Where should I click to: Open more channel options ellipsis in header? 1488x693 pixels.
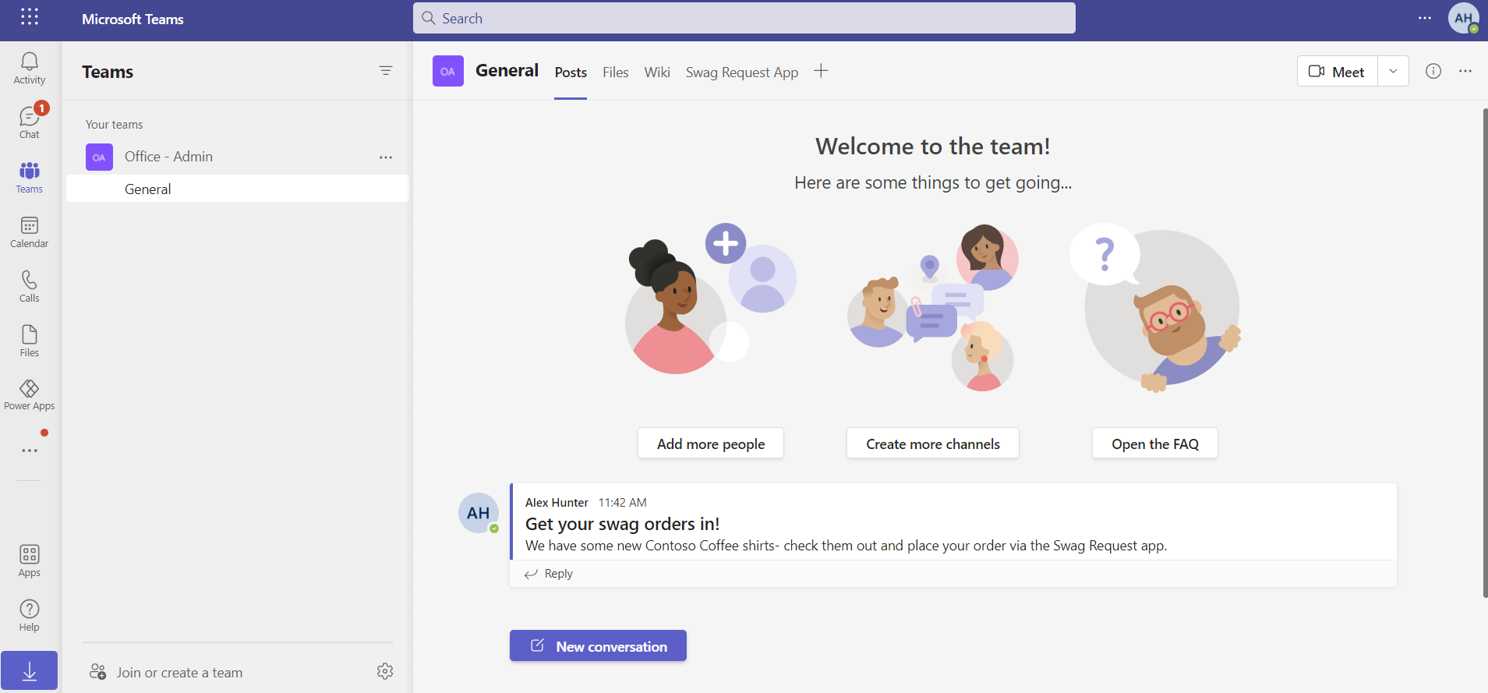(x=1465, y=71)
